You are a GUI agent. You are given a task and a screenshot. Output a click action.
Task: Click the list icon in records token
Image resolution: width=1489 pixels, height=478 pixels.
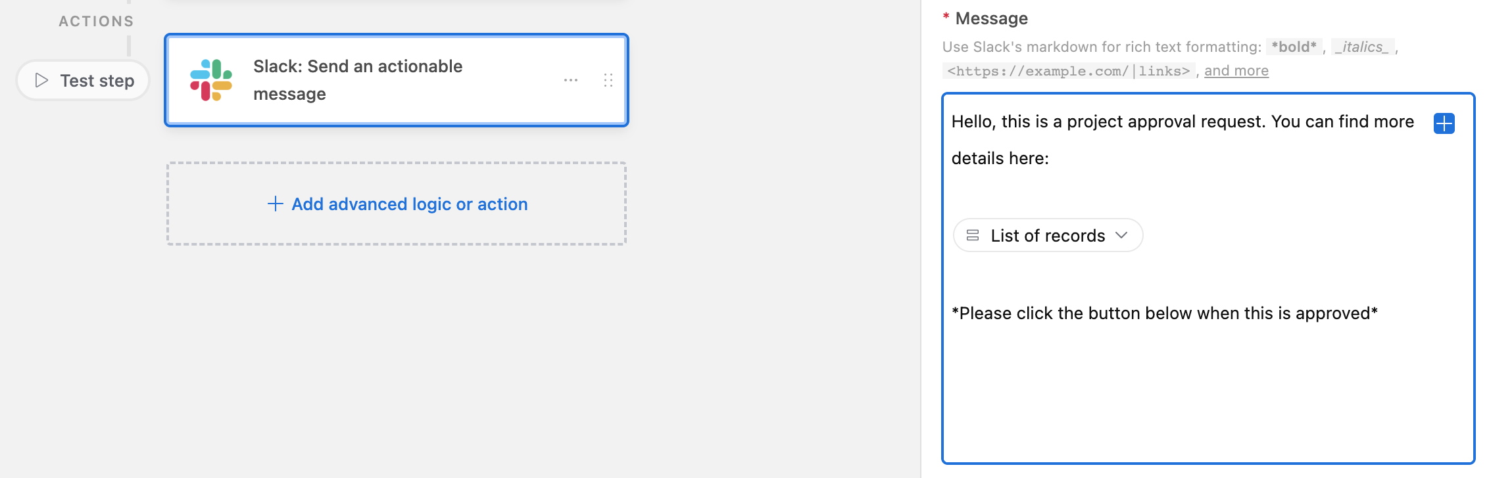pyautogui.click(x=973, y=235)
